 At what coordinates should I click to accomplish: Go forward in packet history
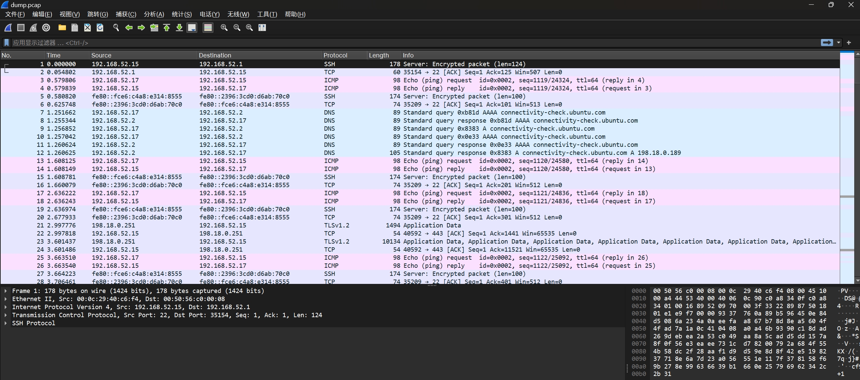click(141, 28)
